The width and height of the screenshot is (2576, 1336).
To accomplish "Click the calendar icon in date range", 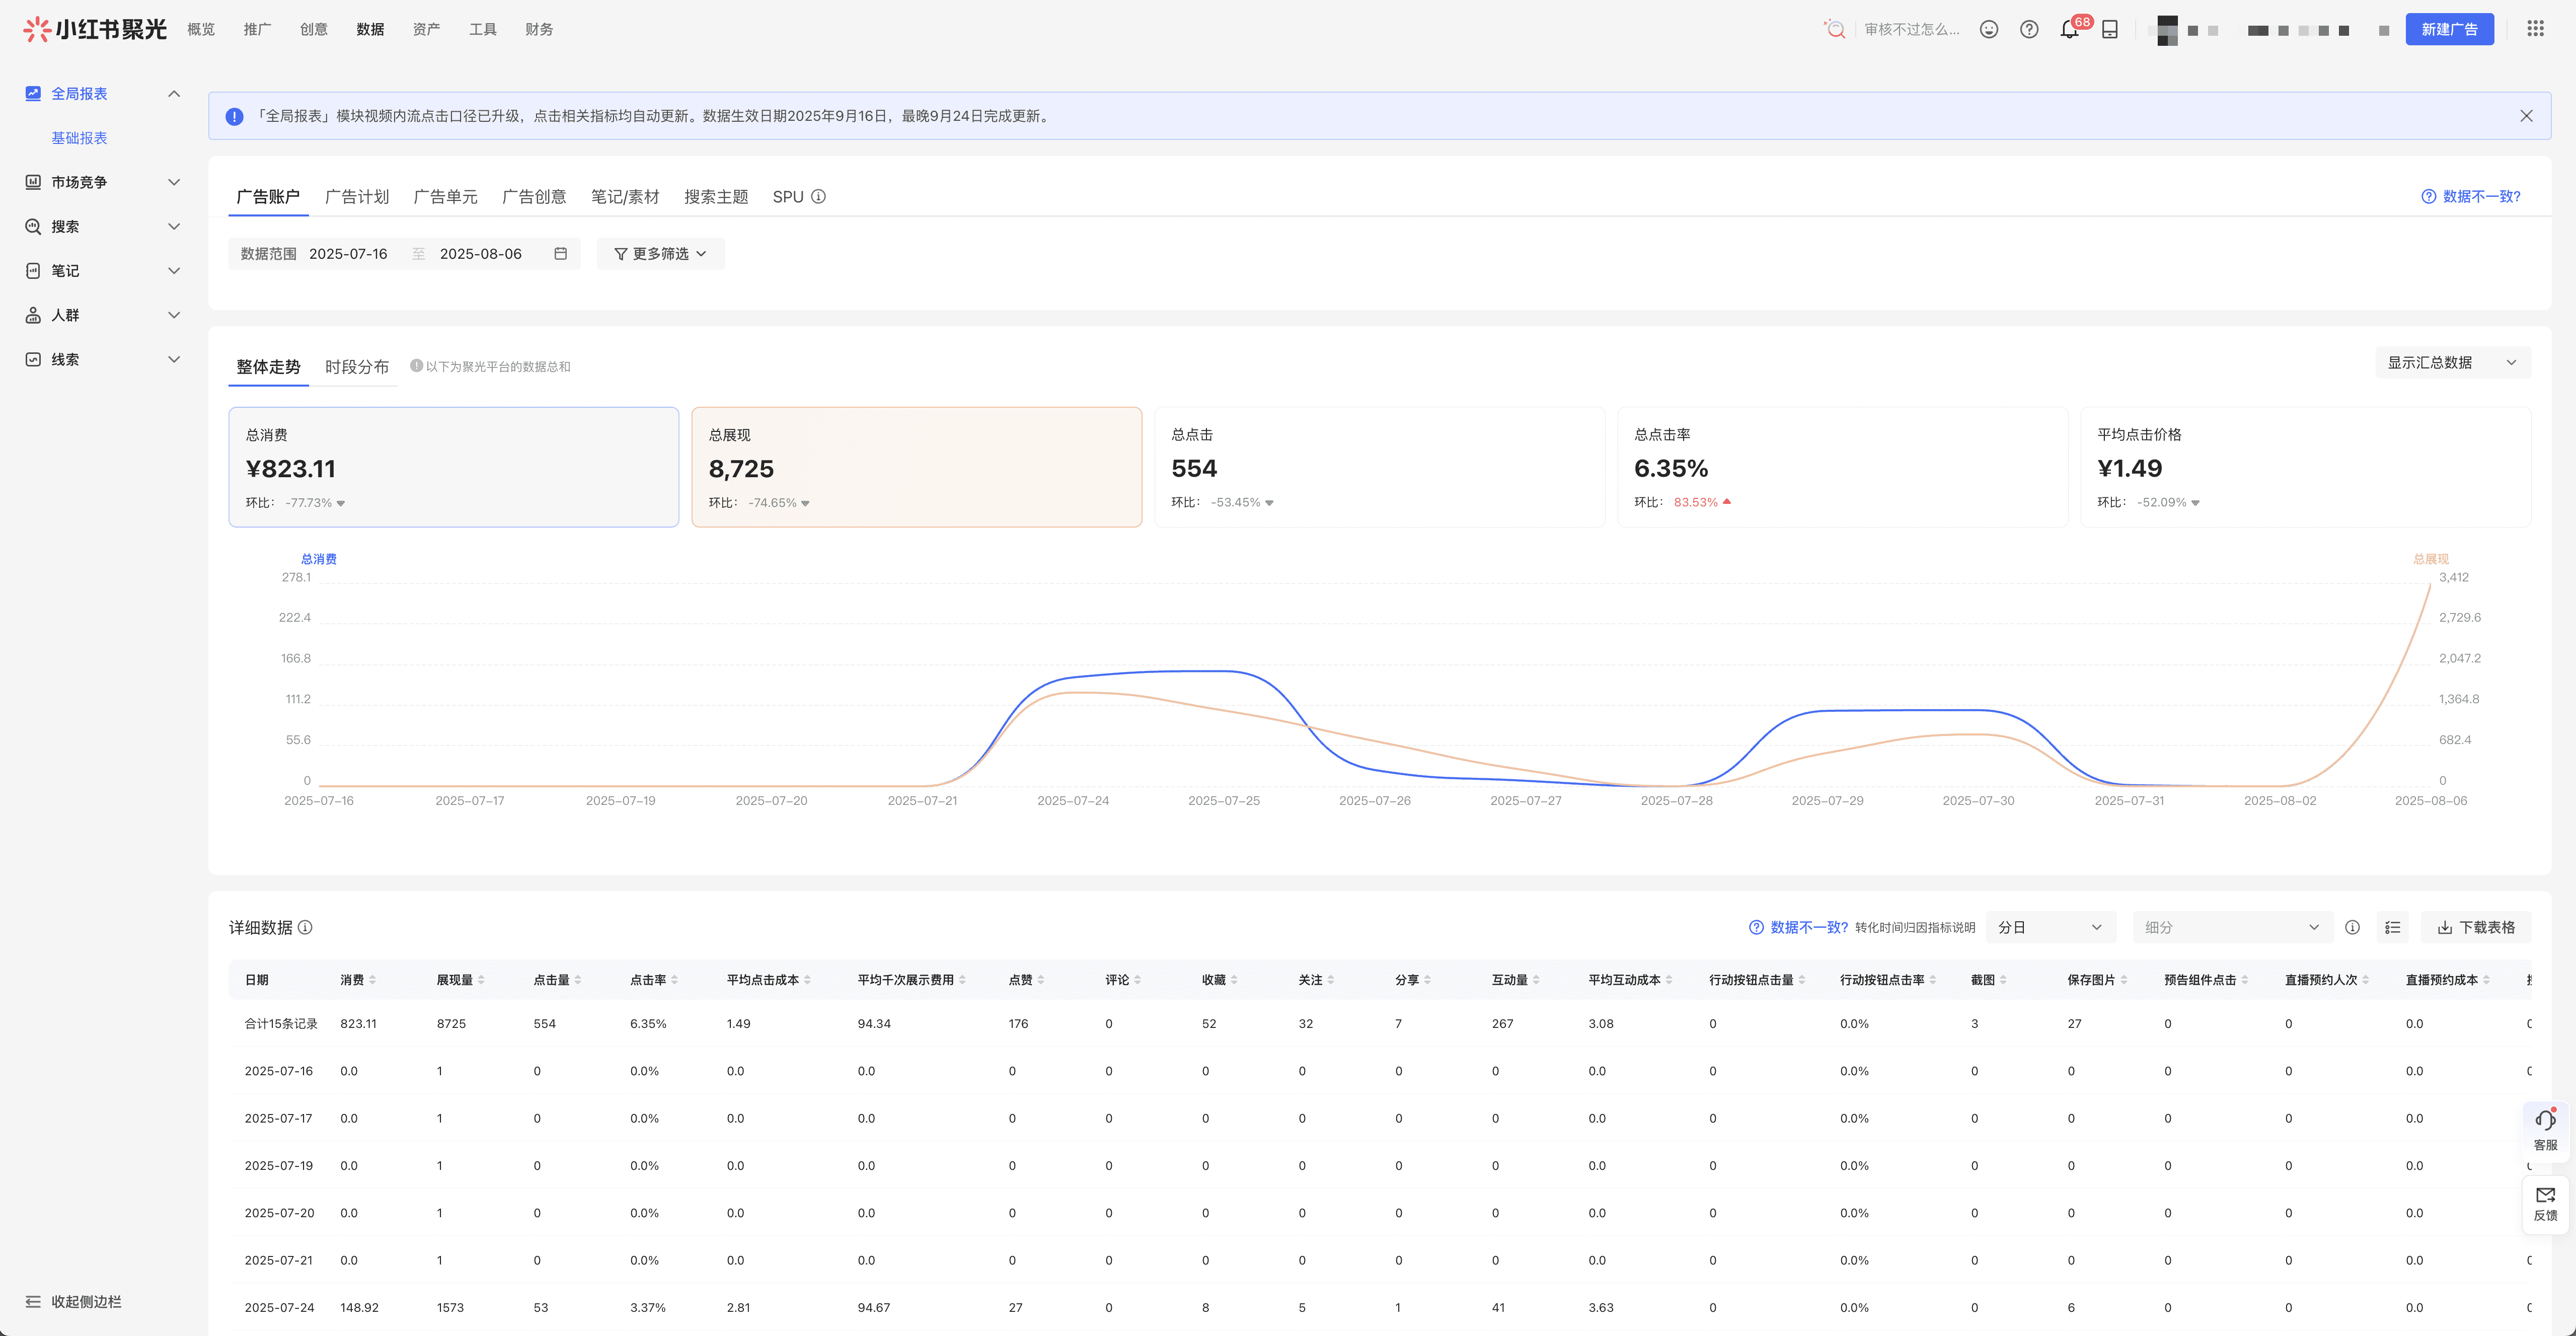I will click(x=561, y=254).
